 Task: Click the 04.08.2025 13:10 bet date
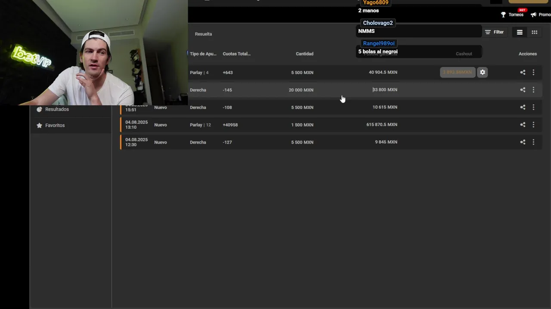coord(136,124)
